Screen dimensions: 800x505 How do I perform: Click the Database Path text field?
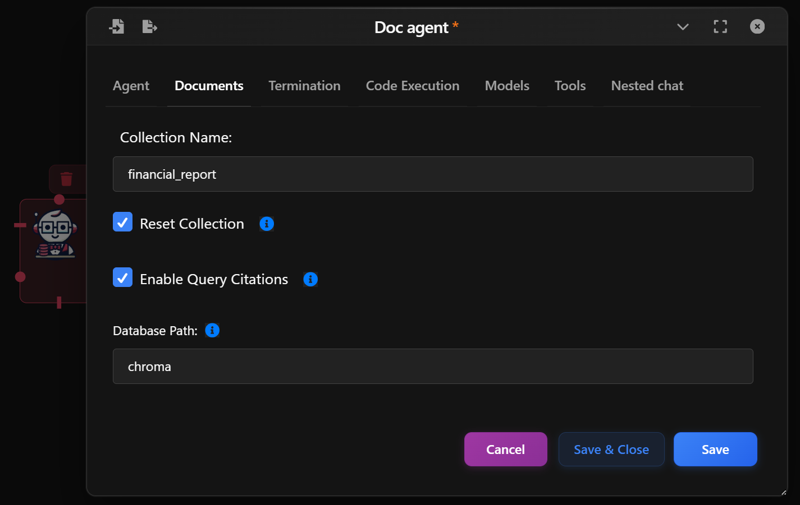(x=432, y=366)
